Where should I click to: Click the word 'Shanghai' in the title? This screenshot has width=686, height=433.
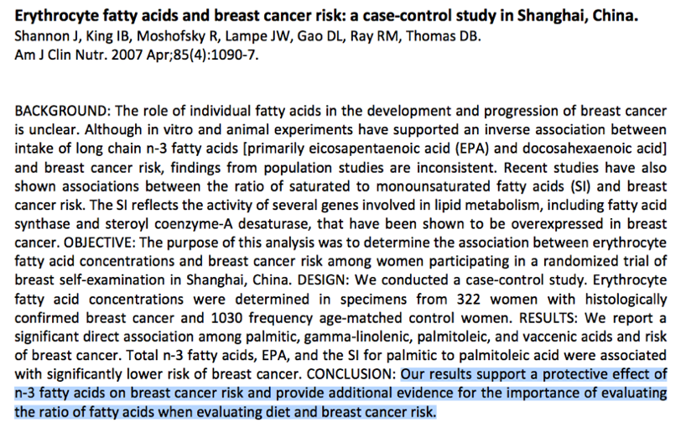point(552,16)
